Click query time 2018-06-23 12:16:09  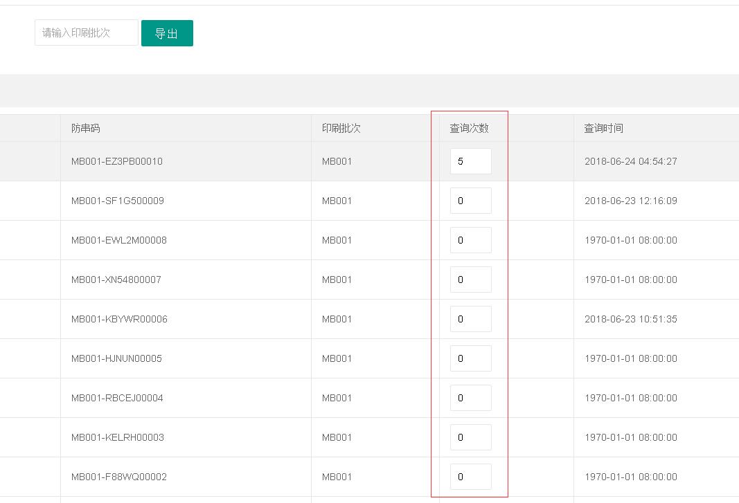coord(630,201)
